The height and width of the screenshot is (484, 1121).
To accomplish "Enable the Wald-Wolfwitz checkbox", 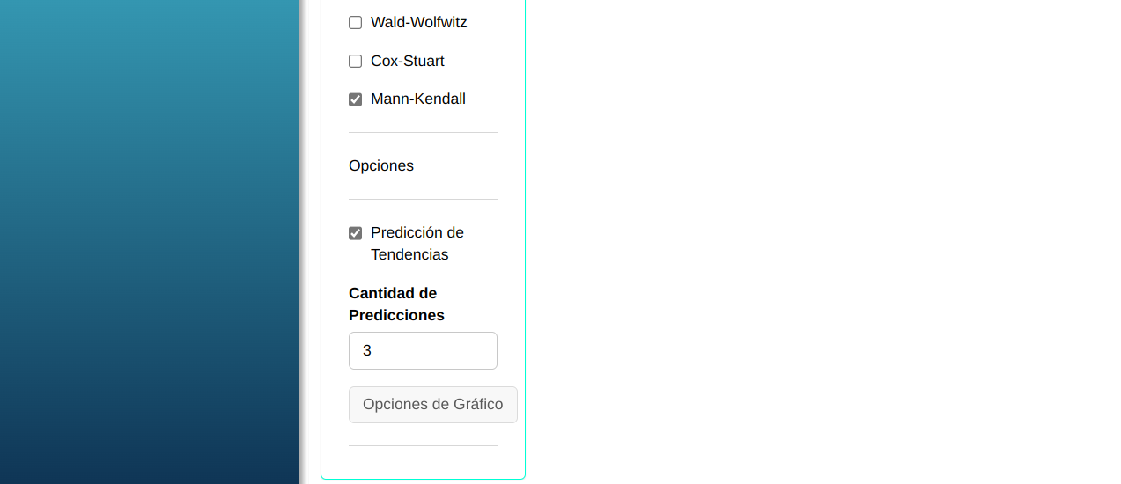I will pos(356,23).
